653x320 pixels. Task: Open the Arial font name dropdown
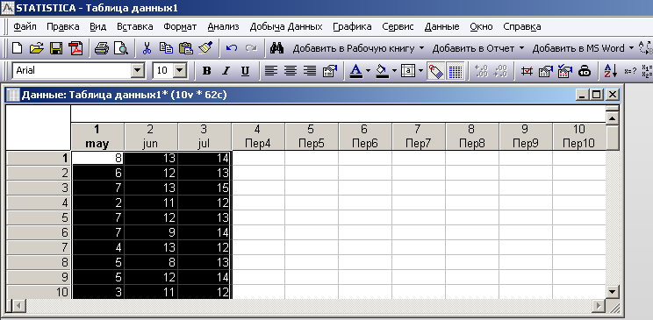(138, 71)
